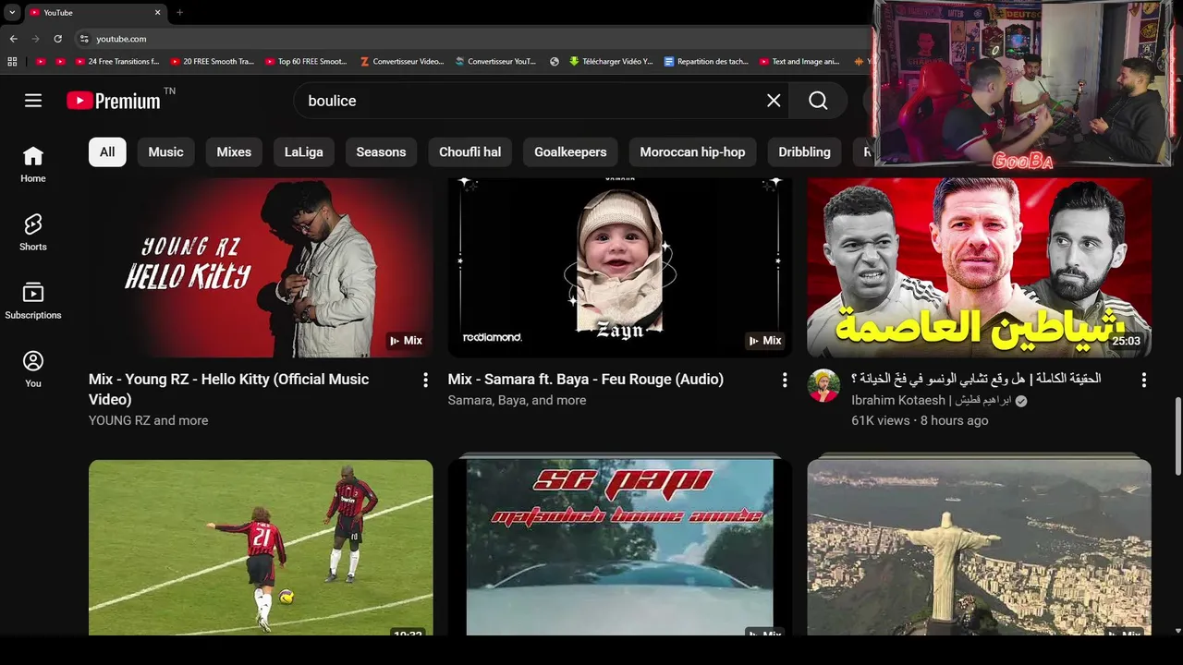Open title 'Mix - Young RZ - Hello Kitty'
The width and height of the screenshot is (1183, 665).
point(228,389)
